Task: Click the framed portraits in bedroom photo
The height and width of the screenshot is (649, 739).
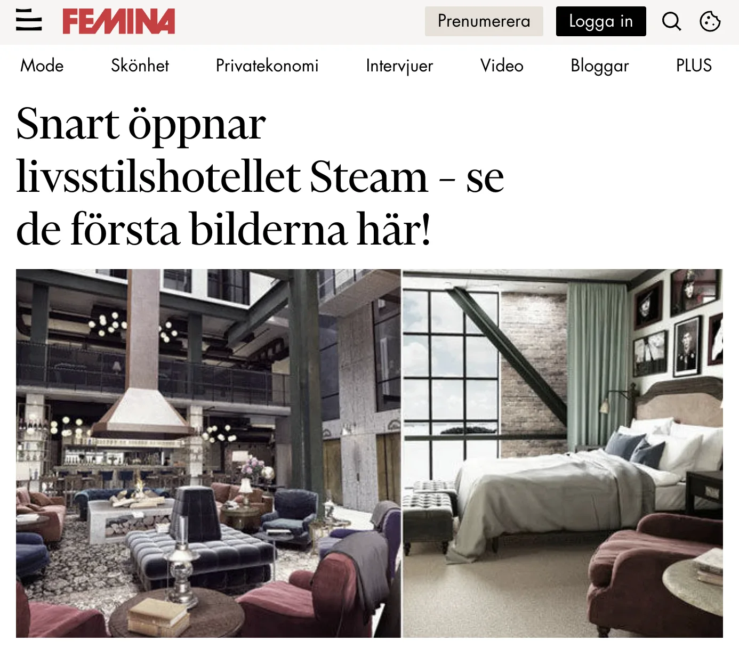Action: point(676,325)
